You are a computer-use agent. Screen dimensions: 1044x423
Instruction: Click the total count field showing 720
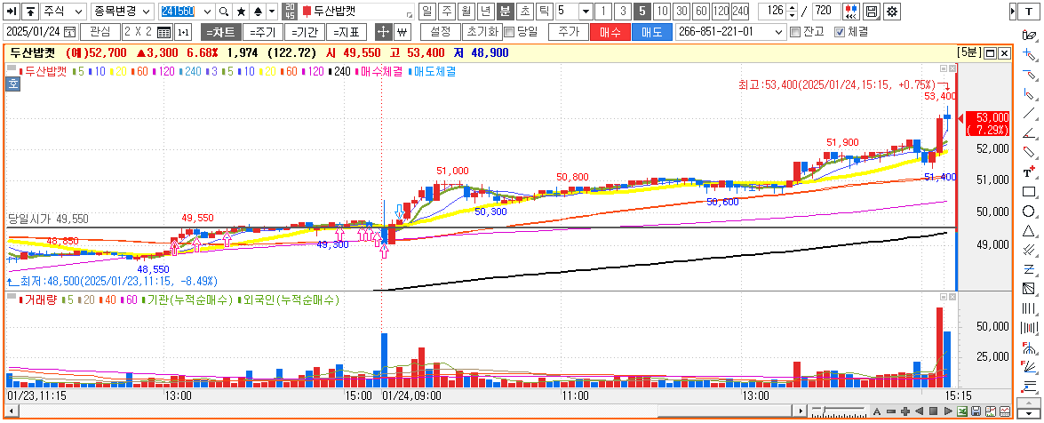click(x=826, y=12)
